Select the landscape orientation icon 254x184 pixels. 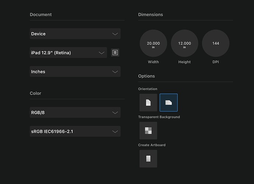point(168,103)
